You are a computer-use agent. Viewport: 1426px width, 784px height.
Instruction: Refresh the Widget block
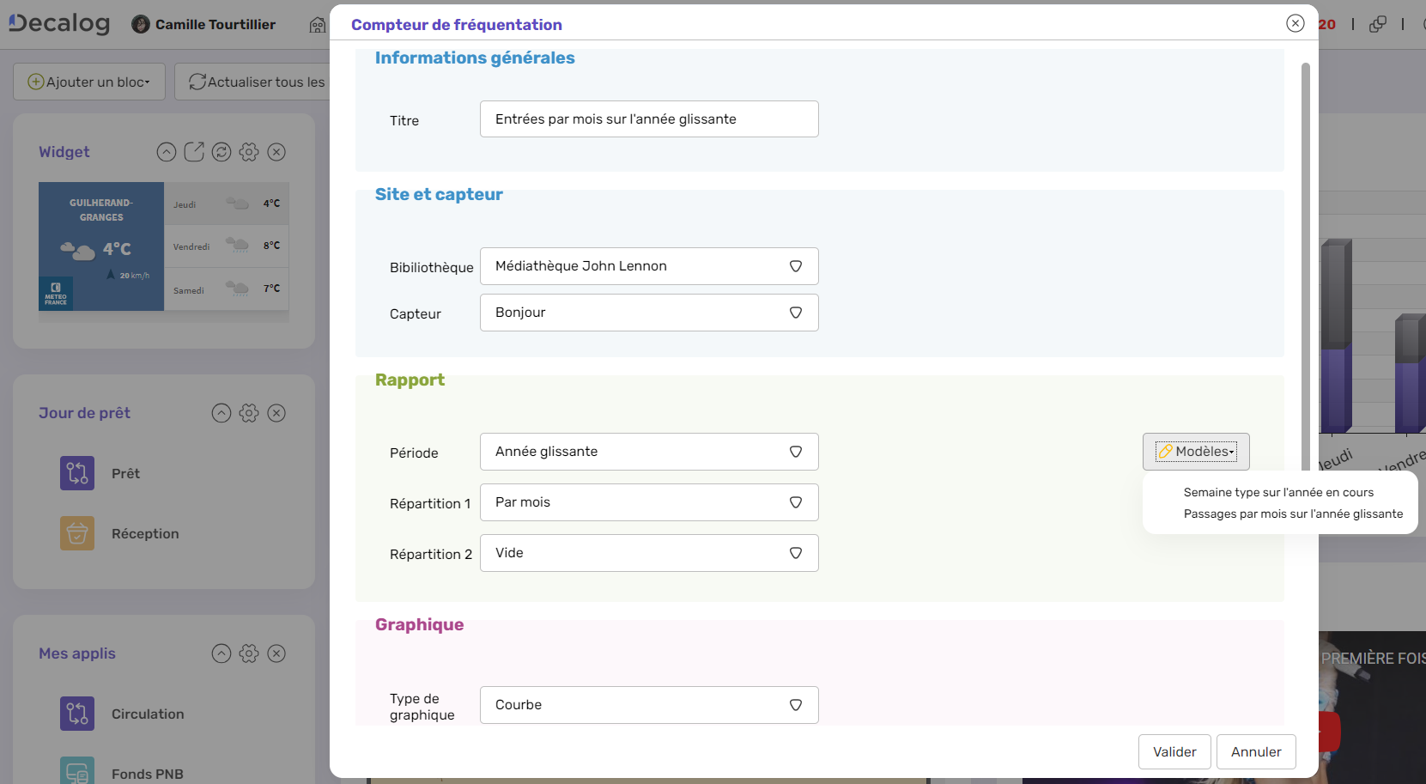(221, 152)
